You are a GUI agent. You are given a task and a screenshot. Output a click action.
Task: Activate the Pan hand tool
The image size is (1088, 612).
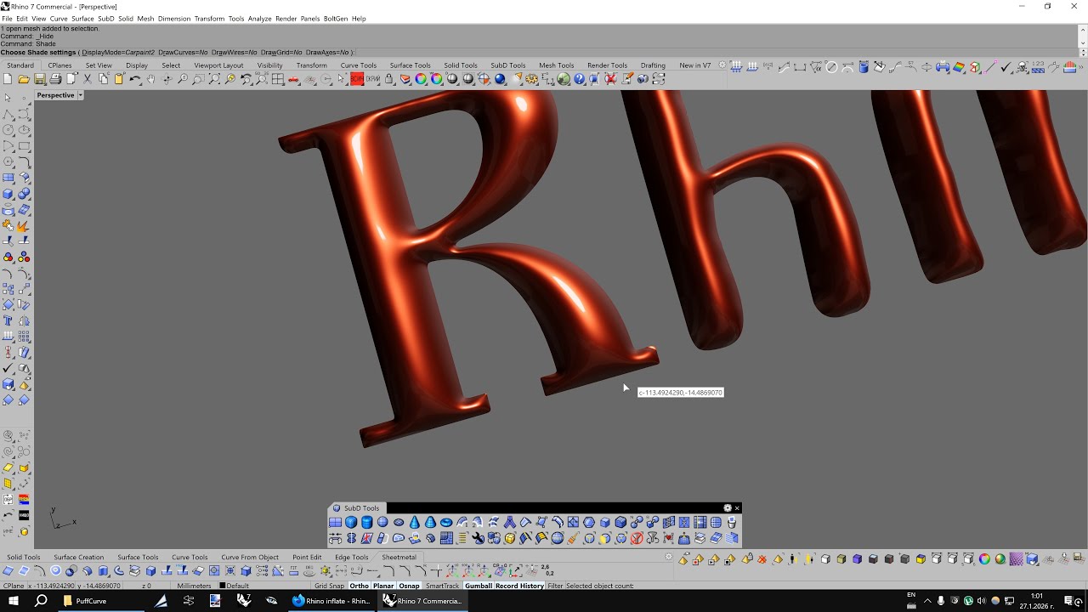point(150,79)
